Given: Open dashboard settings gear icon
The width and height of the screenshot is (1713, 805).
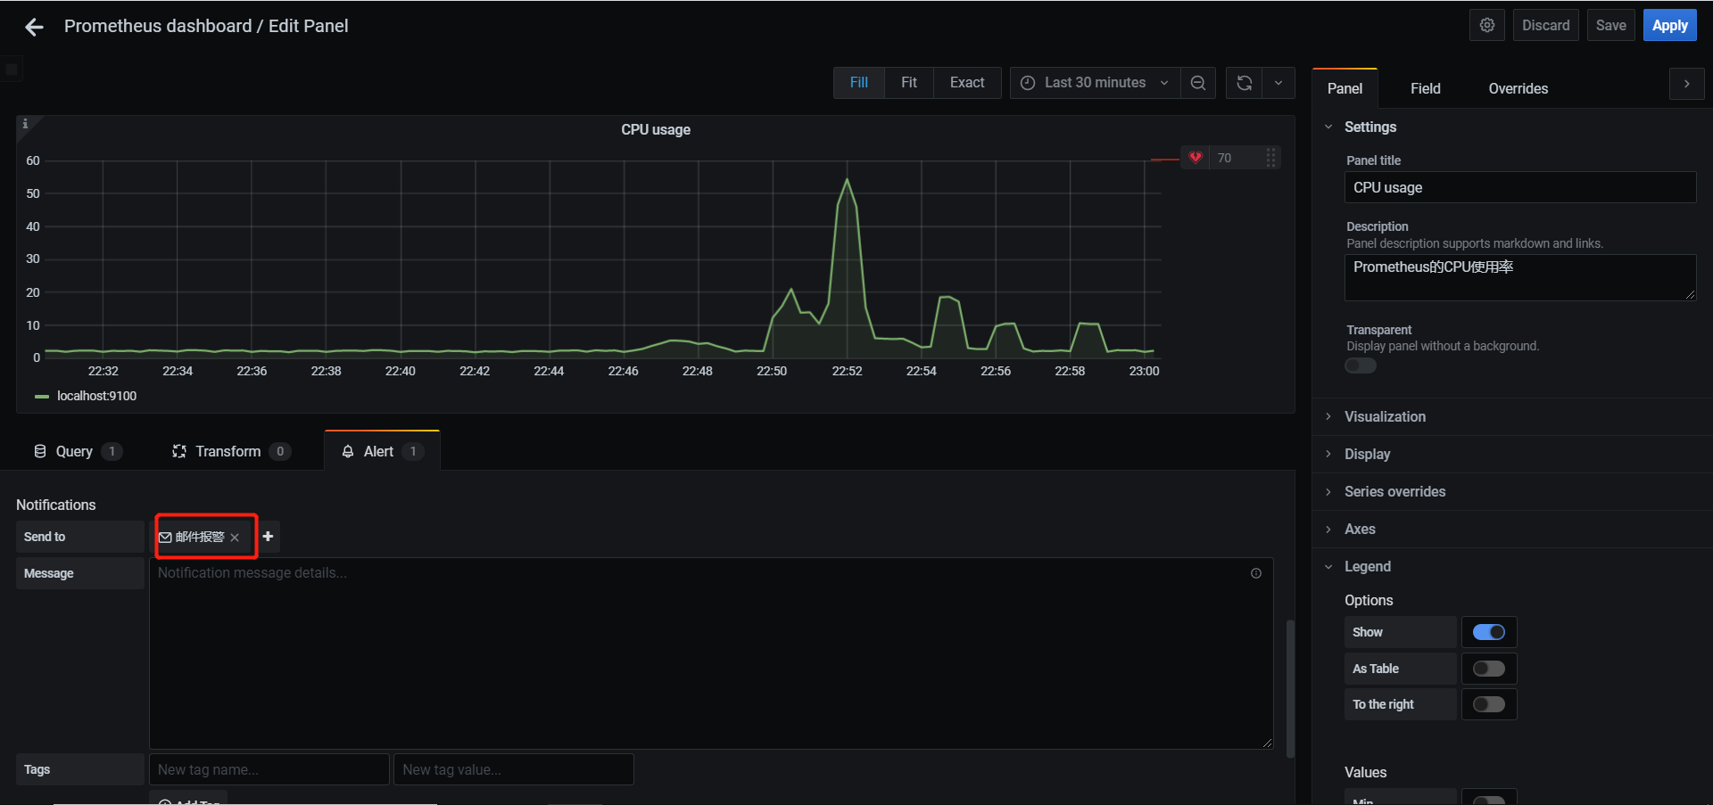Looking at the screenshot, I should coord(1487,25).
